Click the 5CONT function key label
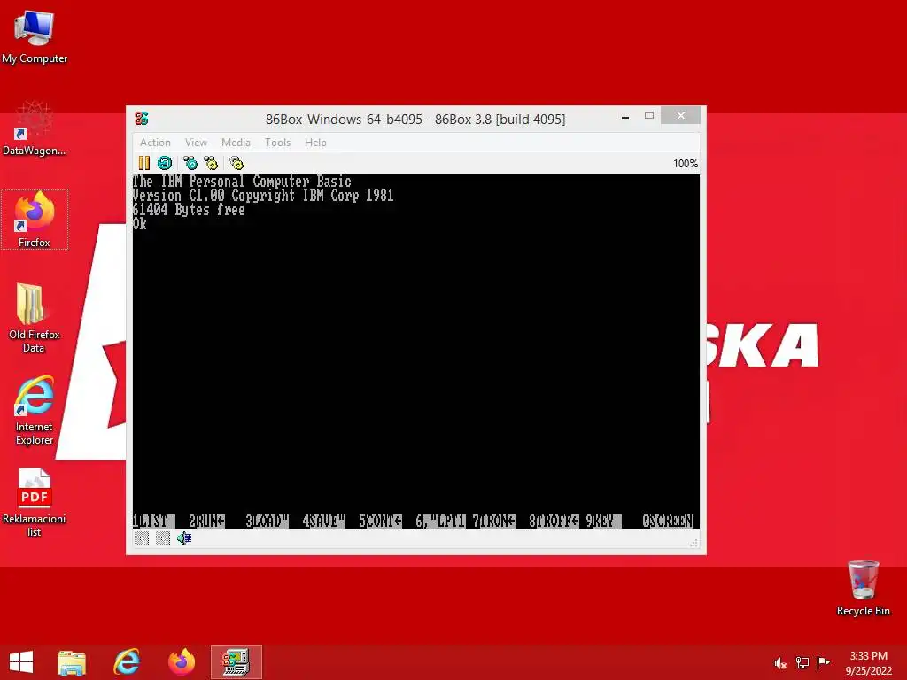Viewport: 907px width, 680px height. (x=380, y=521)
